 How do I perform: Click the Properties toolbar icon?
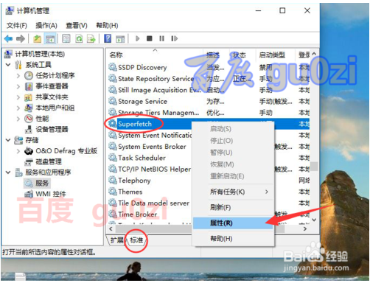[66, 39]
